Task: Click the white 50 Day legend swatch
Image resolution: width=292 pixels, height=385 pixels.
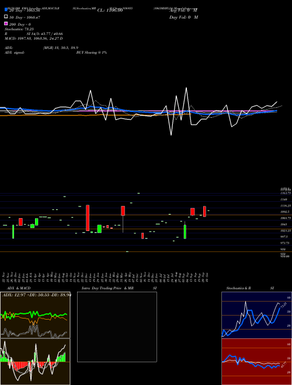Action: pos(6,16)
